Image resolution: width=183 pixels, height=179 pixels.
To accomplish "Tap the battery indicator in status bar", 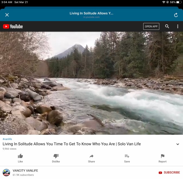I will pyautogui.click(x=178, y=2).
